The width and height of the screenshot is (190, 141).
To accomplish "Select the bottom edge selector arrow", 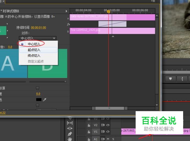I will click(x=7, y=38).
